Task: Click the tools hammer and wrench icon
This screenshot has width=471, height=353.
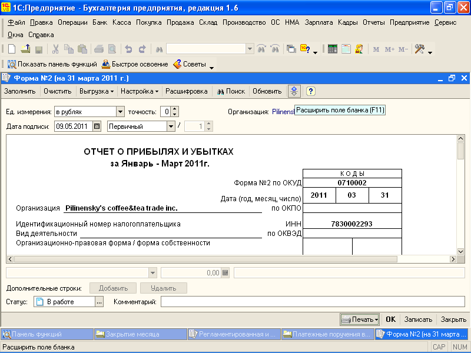Action: point(420,49)
